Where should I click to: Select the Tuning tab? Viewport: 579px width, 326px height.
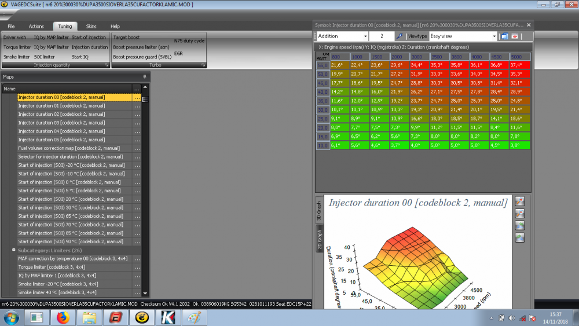click(x=65, y=26)
